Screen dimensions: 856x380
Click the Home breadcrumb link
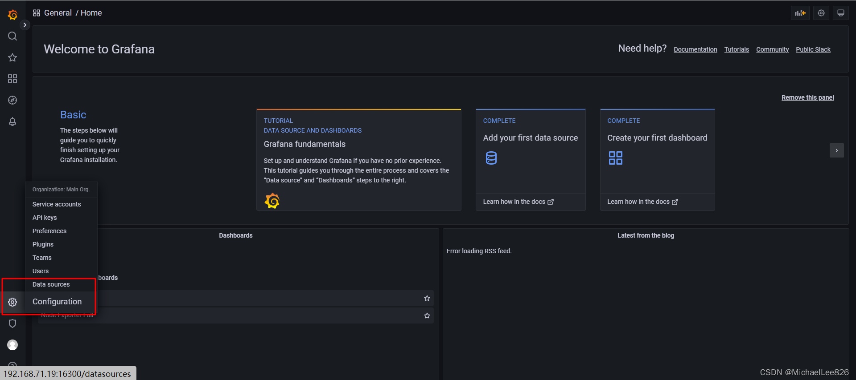[x=91, y=13]
